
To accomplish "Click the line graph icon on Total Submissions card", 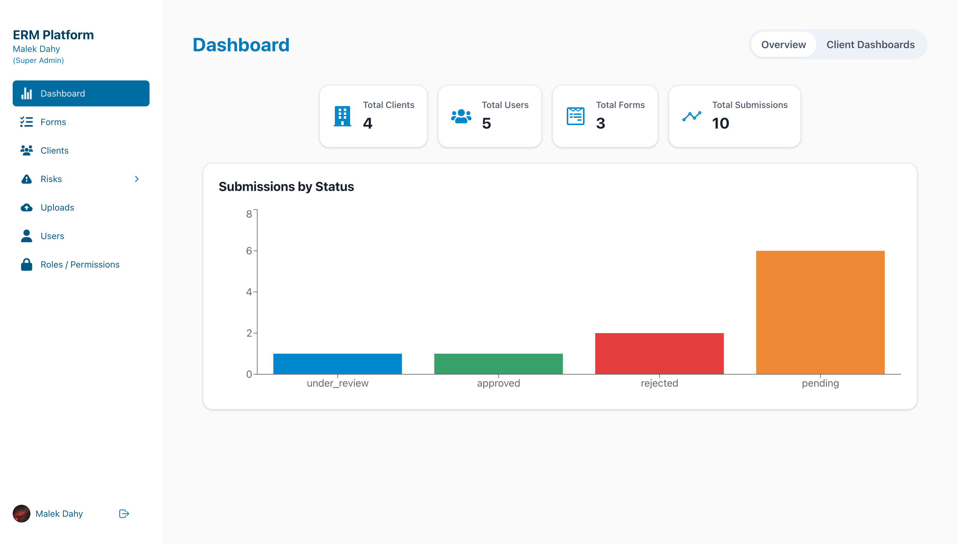I will click(692, 116).
